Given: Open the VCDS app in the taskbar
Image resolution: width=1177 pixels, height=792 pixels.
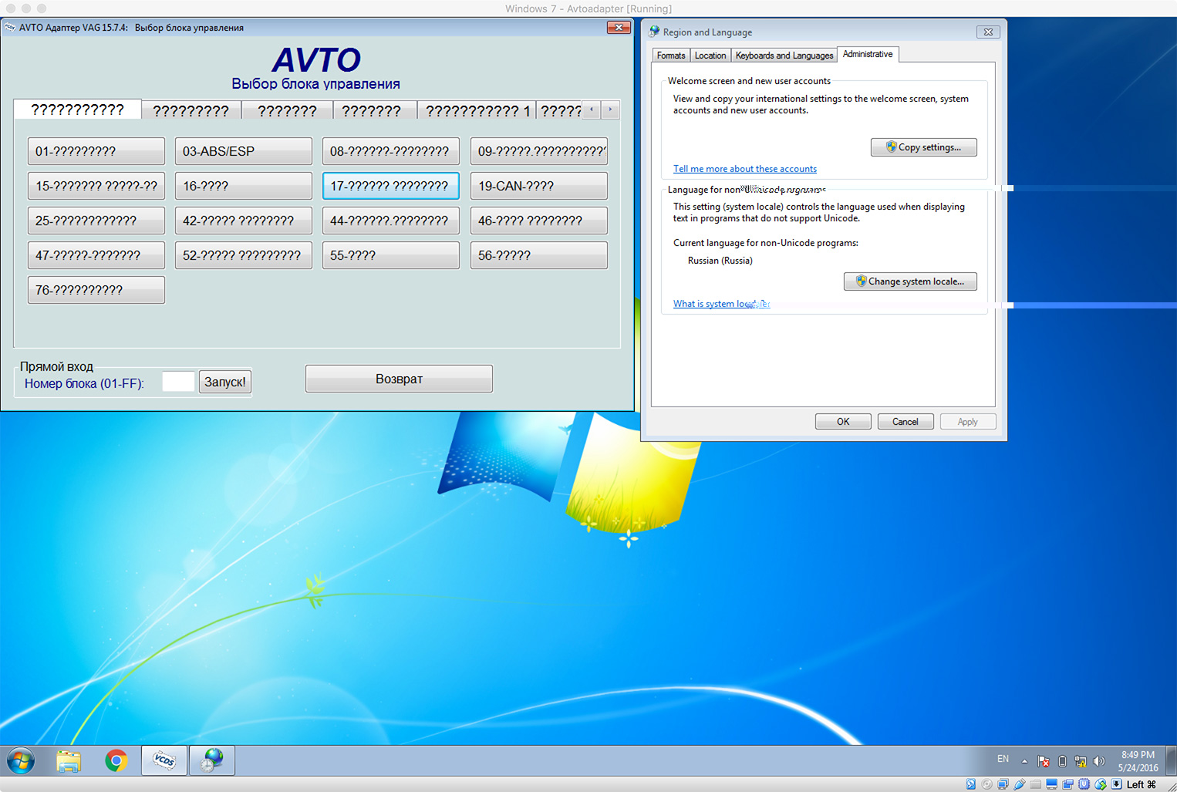Looking at the screenshot, I should (x=164, y=760).
